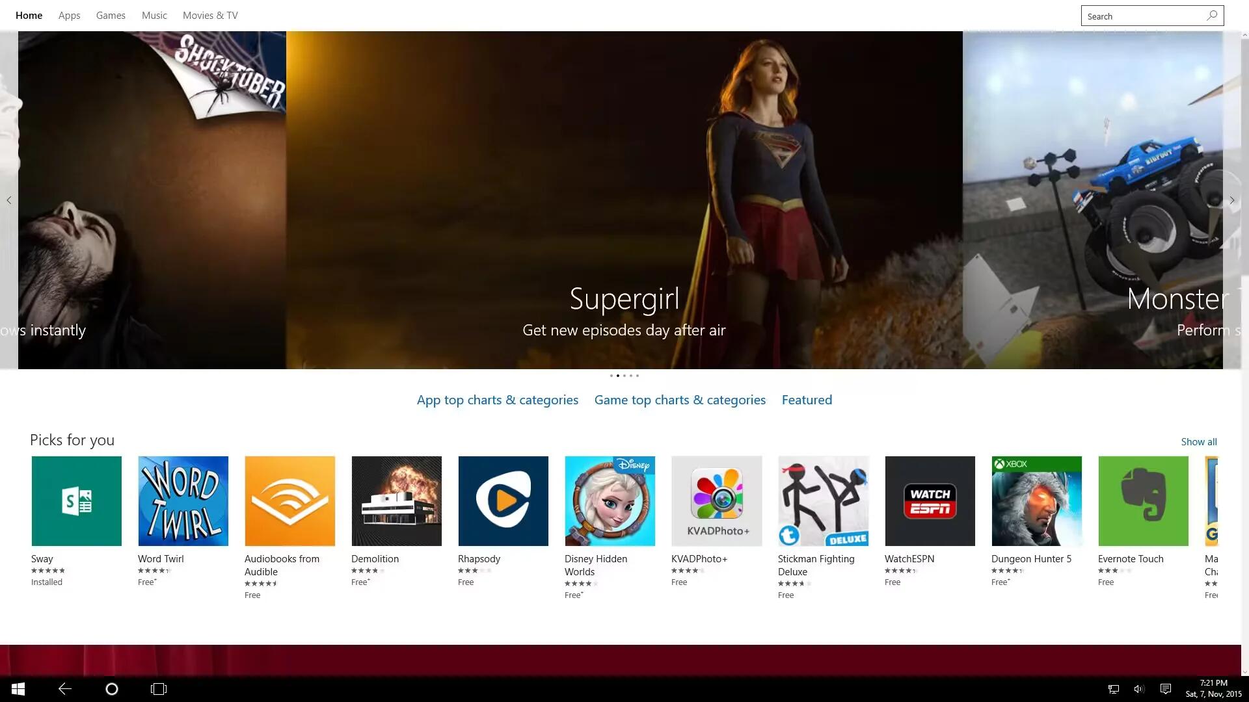Click the Evernote Touch title text
Image resolution: width=1249 pixels, height=702 pixels.
pos(1131,559)
